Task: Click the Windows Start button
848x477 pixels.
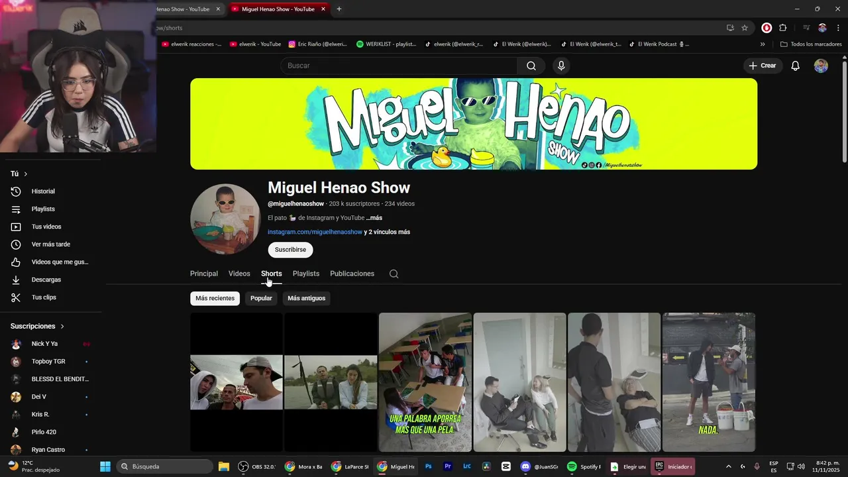Action: coord(105,466)
